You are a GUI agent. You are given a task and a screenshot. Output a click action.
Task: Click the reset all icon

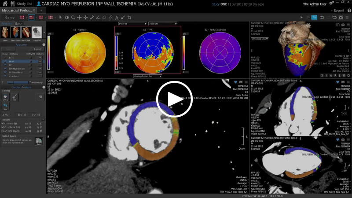click(334, 17)
